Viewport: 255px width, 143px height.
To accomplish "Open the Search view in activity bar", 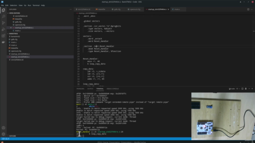I will tap(4, 17).
